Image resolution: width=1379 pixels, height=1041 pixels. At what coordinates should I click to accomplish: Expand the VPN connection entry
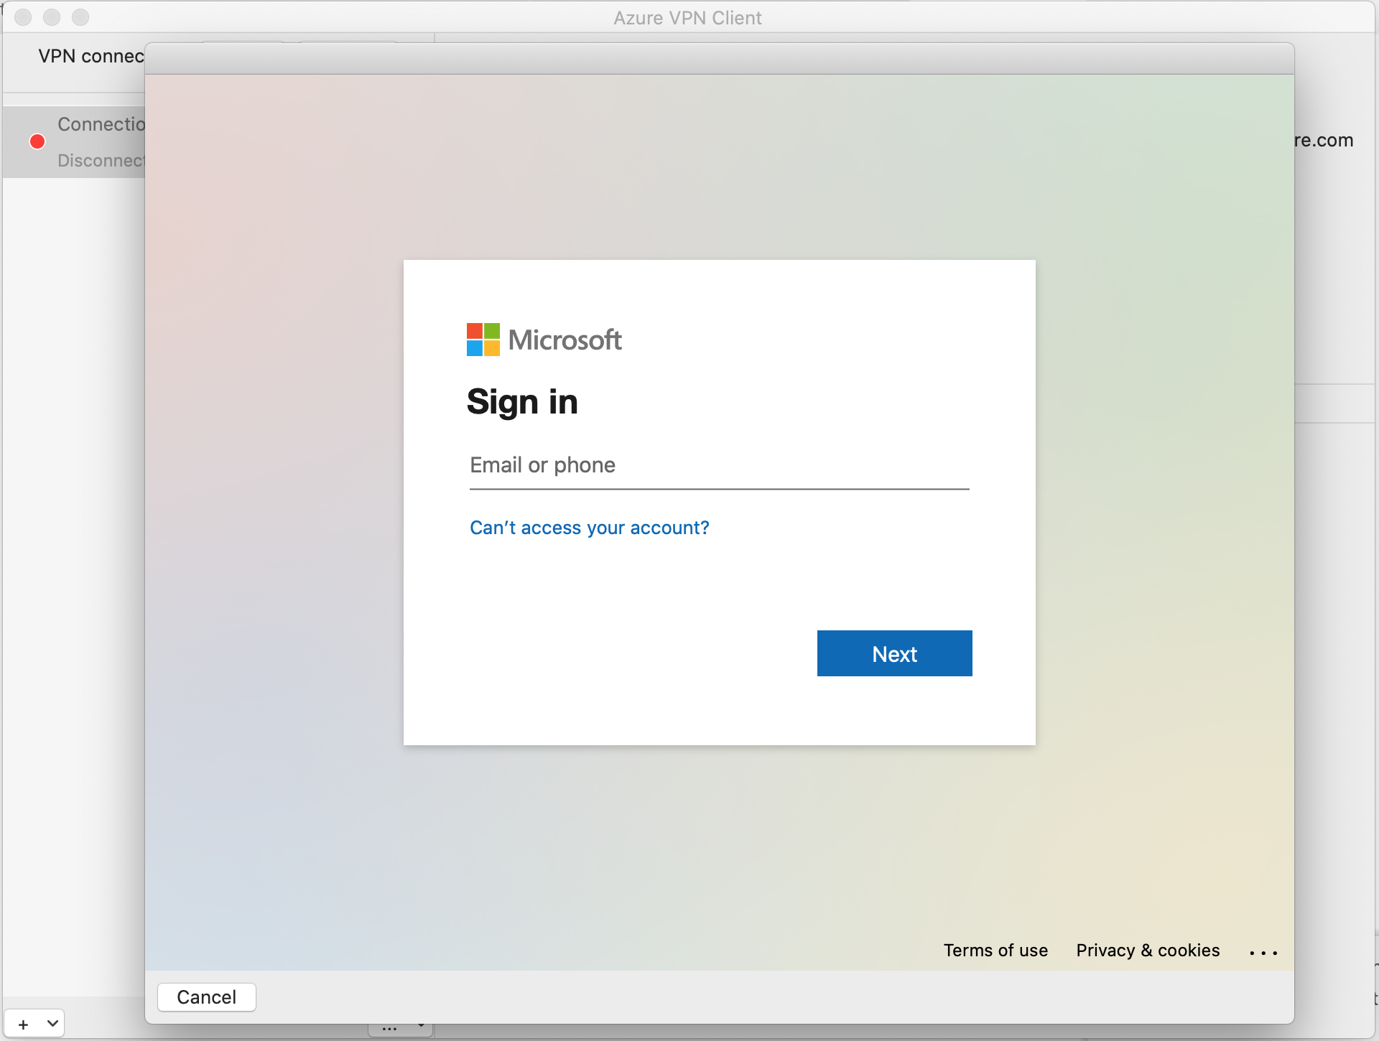82,141
